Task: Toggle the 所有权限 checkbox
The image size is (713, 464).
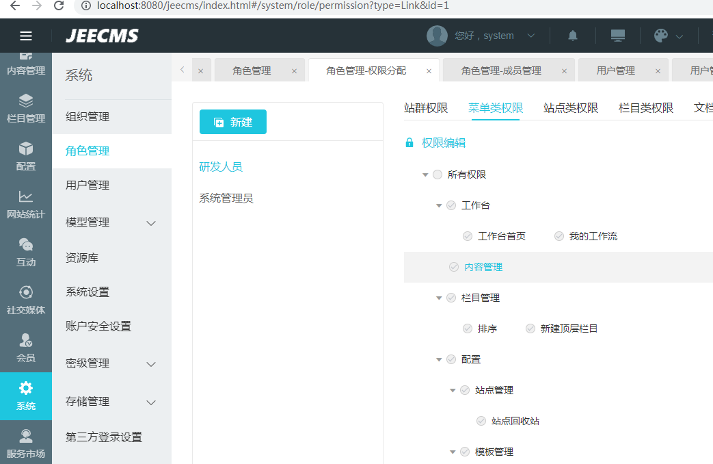Action: pos(438,175)
